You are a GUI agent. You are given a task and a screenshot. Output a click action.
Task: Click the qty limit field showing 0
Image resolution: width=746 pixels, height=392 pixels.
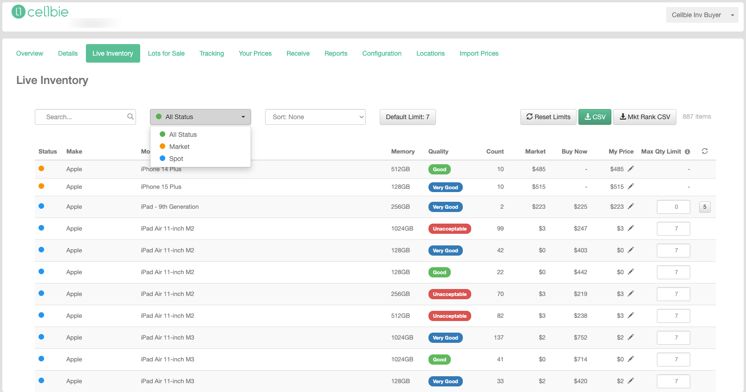pos(674,207)
